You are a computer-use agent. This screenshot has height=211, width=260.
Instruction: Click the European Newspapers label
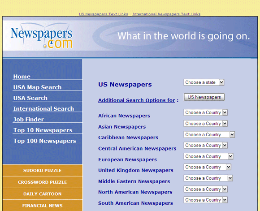click(x=127, y=159)
